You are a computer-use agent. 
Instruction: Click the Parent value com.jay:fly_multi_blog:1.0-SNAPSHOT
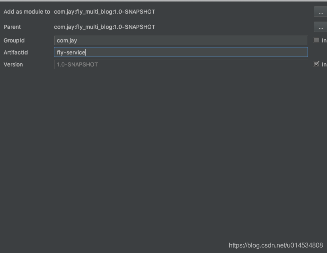104,27
